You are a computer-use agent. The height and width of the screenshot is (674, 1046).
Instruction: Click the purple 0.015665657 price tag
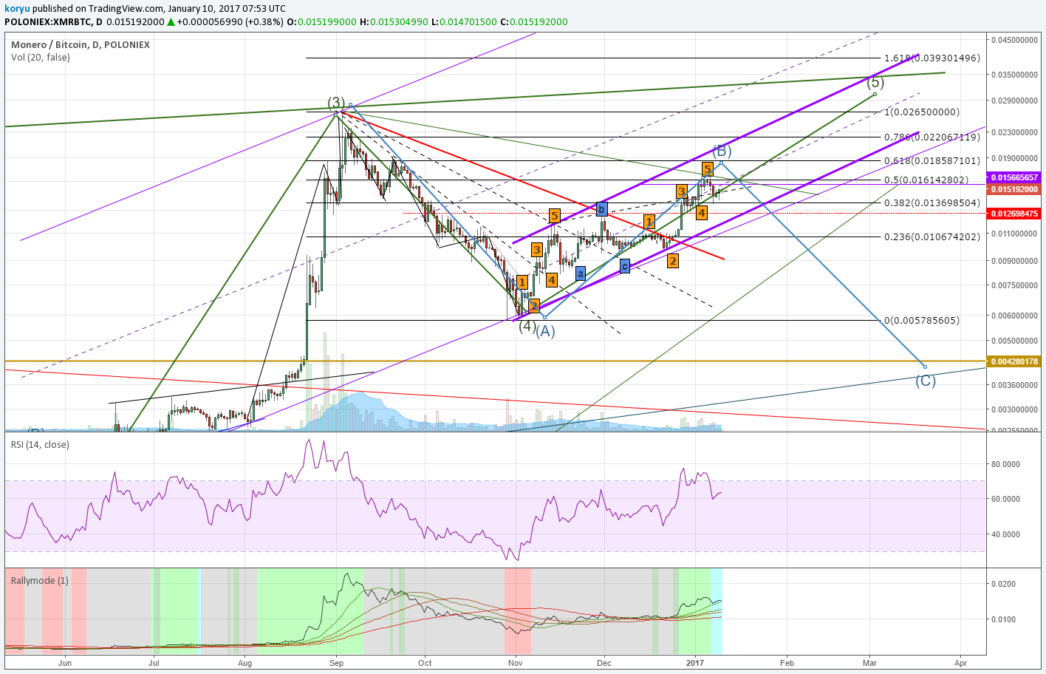[x=1014, y=177]
